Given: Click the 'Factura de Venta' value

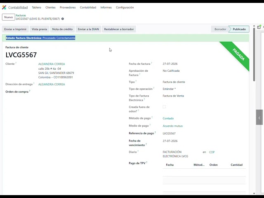Looking at the screenshot, I should pyautogui.click(x=173, y=96).
